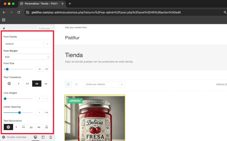Viewport: 227px width, 141px height.
Task: Click the browser address bar URL
Action: 106,12
